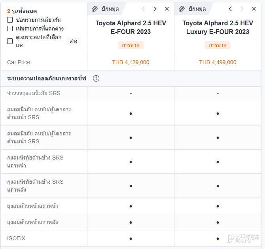Click the ISOFIX row label
The height and width of the screenshot is (249, 265).
16,238
